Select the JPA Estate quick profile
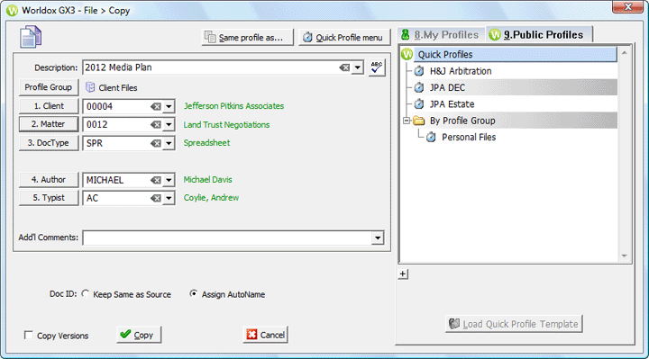Viewport: 649px width, 359px height. click(452, 104)
